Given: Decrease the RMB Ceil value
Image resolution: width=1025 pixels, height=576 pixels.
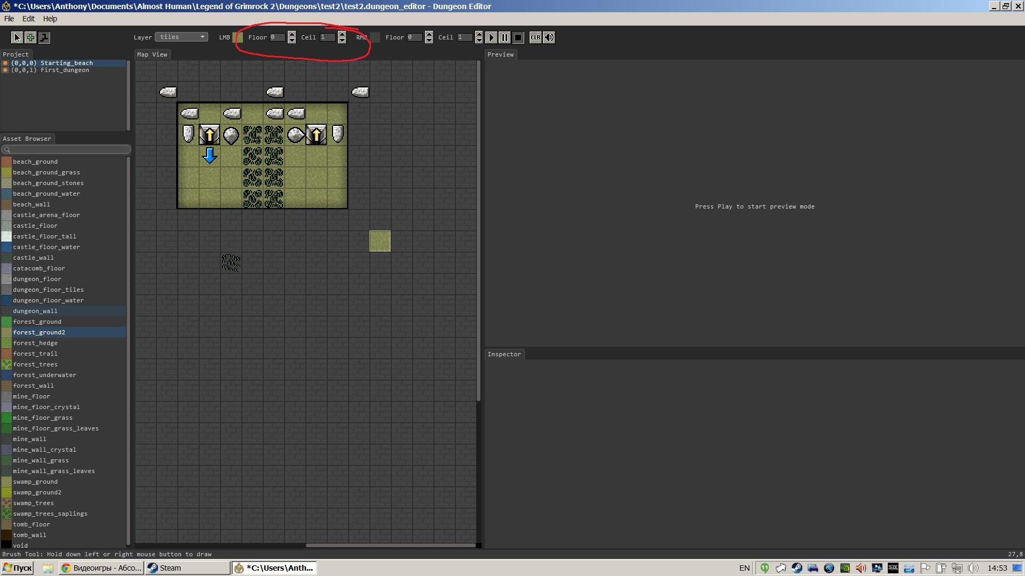Looking at the screenshot, I should pyautogui.click(x=479, y=41).
